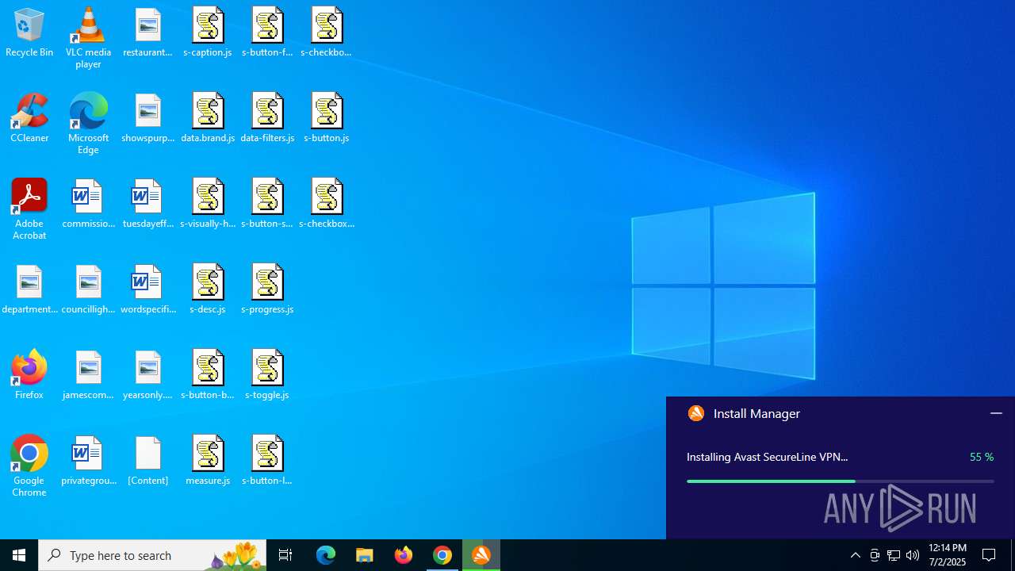Show hidden system tray icons
The height and width of the screenshot is (571, 1015).
pos(855,555)
